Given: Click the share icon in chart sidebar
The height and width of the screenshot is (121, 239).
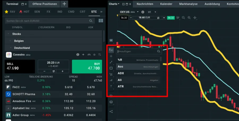Looking at the screenshot, I should [x=111, y=111].
